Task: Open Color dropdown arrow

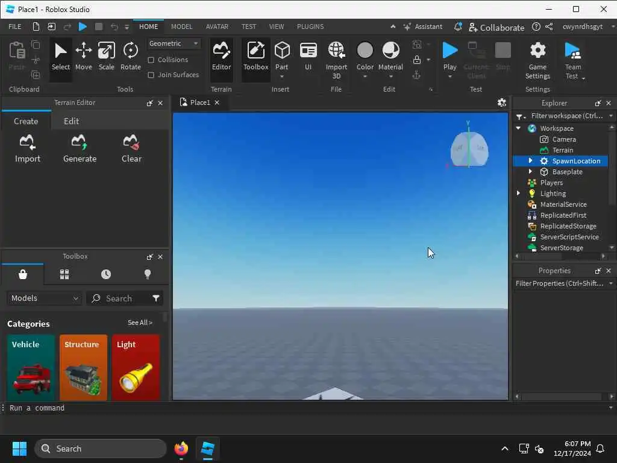Action: tap(365, 77)
